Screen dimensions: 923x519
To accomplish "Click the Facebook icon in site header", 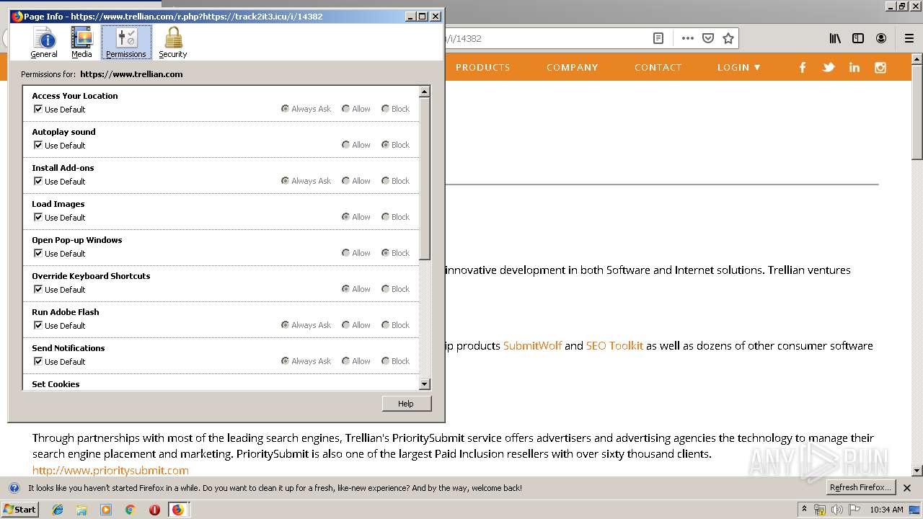I will point(803,67).
